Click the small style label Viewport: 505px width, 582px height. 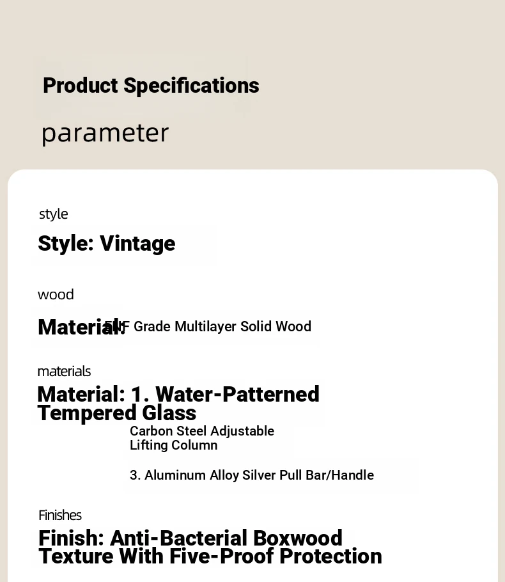(54, 214)
